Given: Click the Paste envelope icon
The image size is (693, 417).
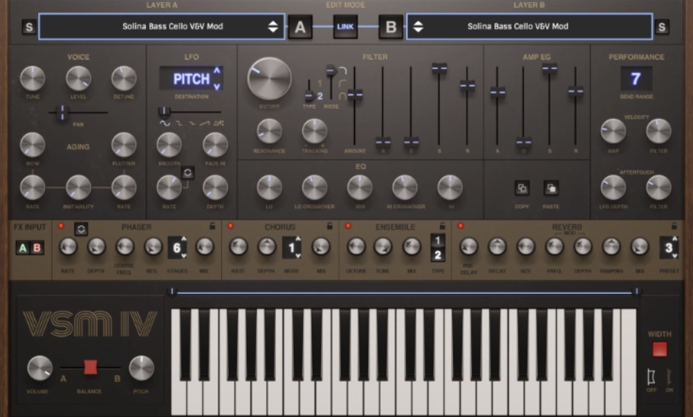Looking at the screenshot, I should (x=551, y=188).
